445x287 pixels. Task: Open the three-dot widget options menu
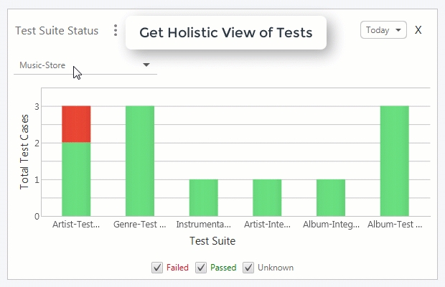coord(116,30)
